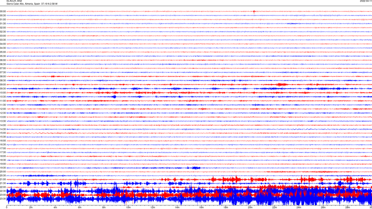This screenshot has width=372, height=209.
Task: Select the 14:30 trace time label
Action: pyautogui.click(x=3, y=129)
